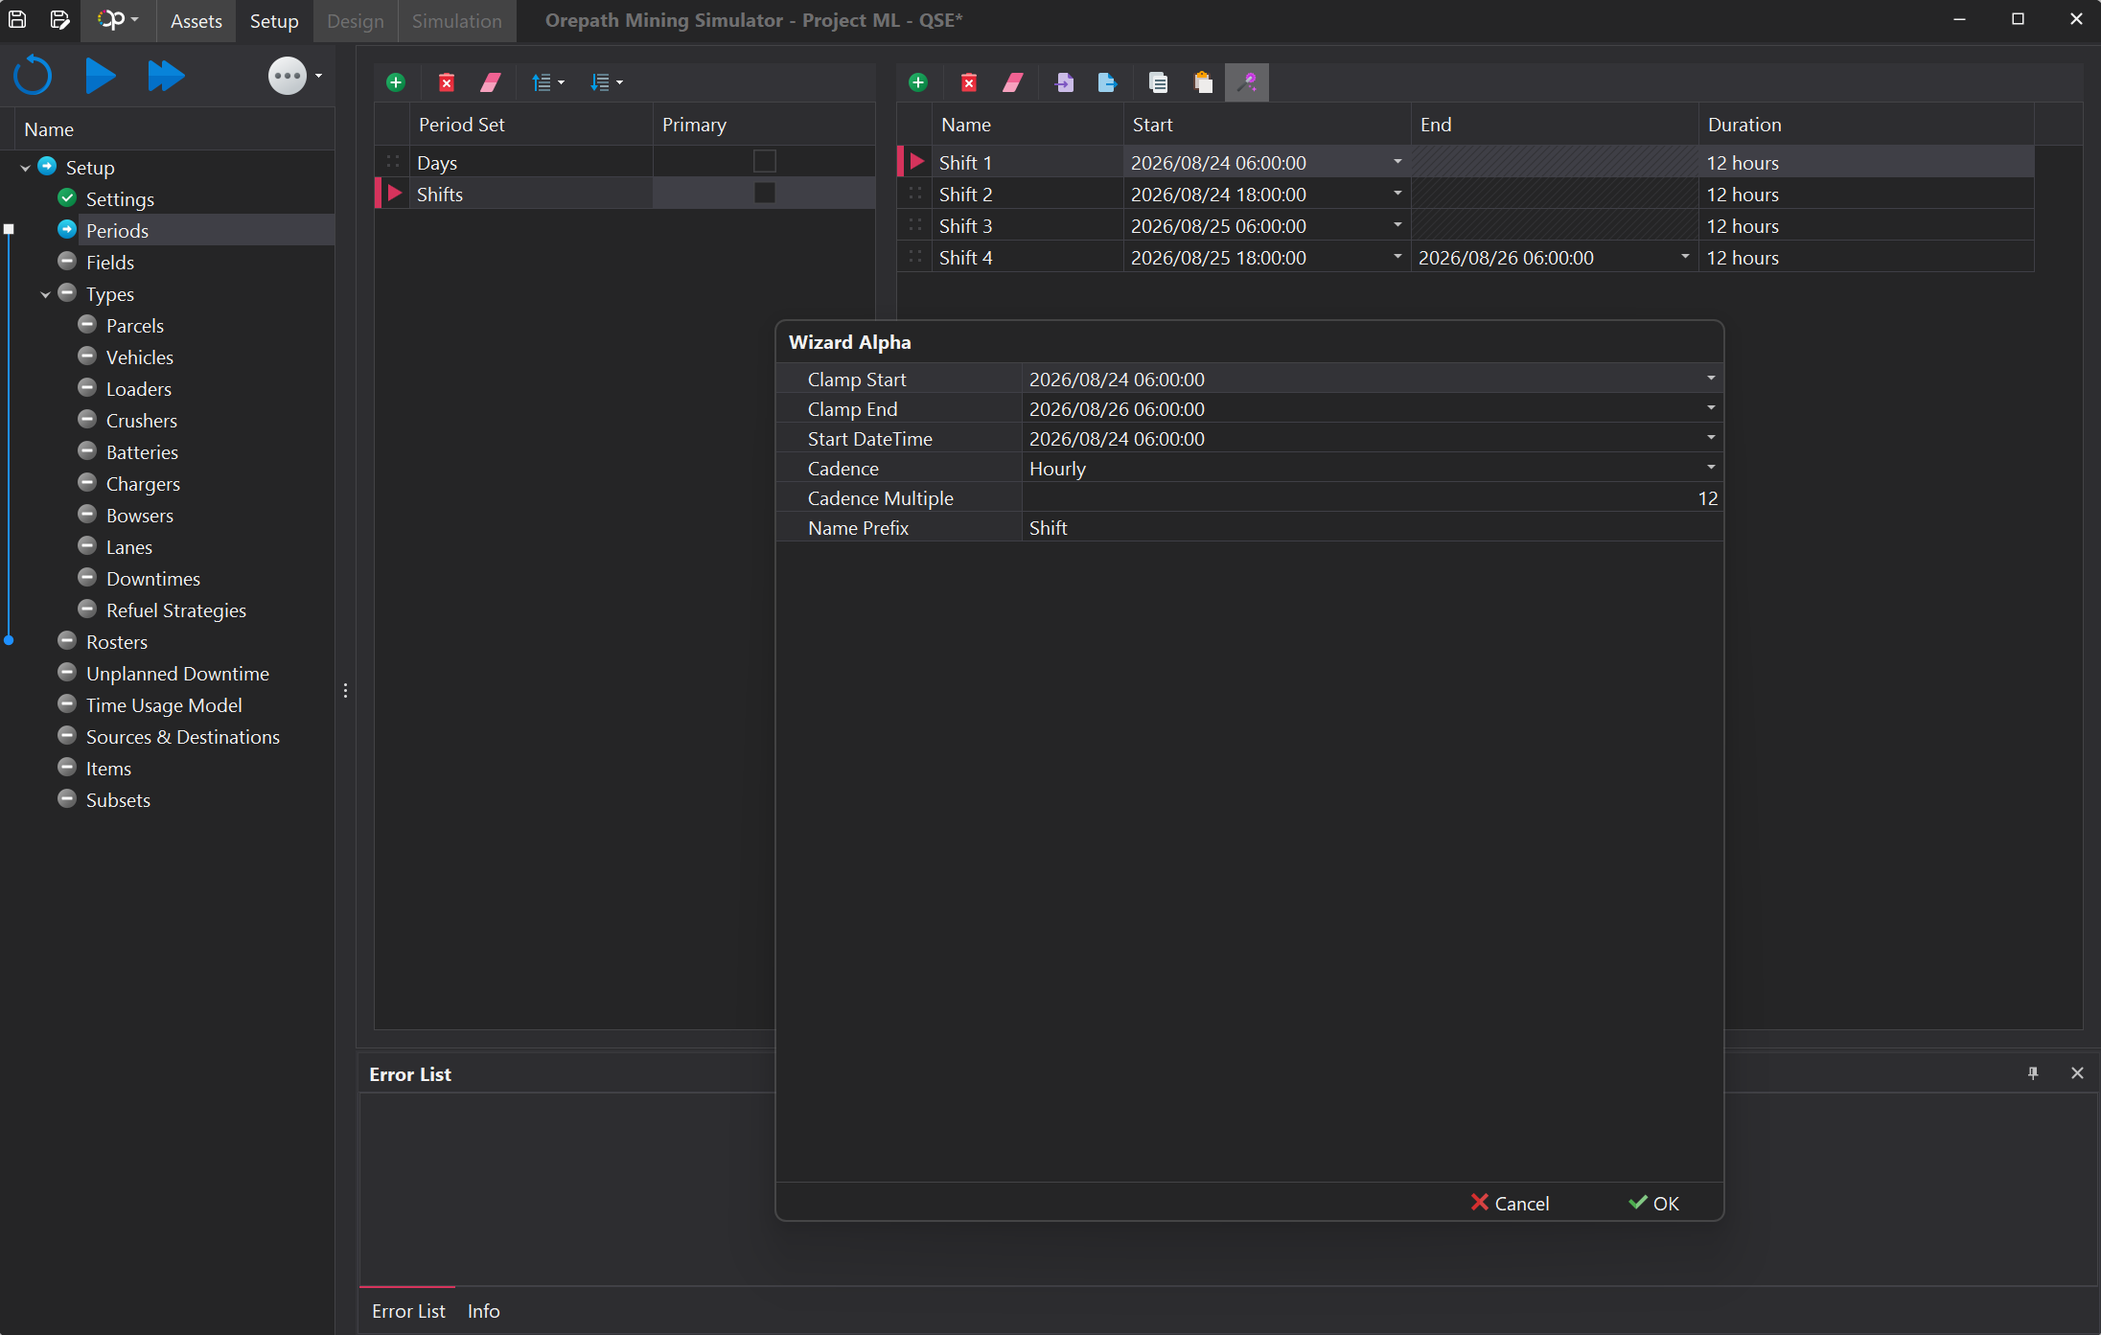Click the save icon in title bar
The width and height of the screenshot is (2101, 1335).
click(x=17, y=19)
